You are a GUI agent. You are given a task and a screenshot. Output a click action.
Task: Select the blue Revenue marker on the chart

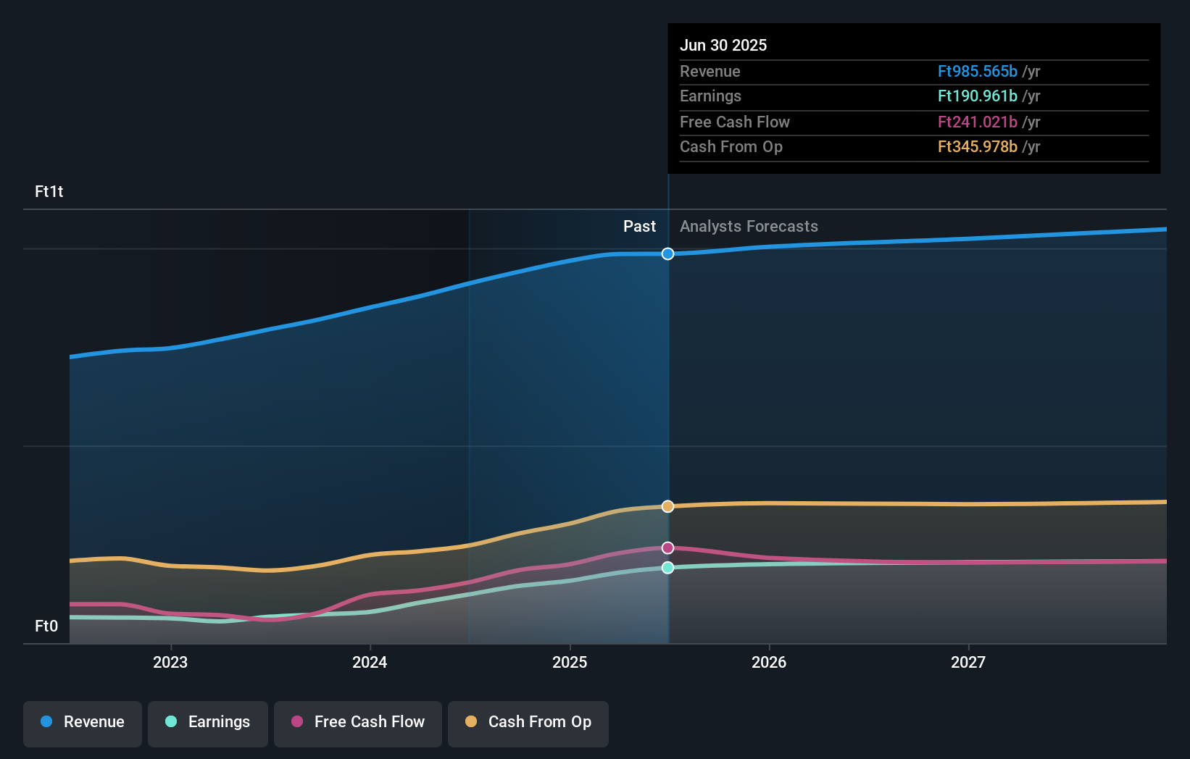[667, 253]
